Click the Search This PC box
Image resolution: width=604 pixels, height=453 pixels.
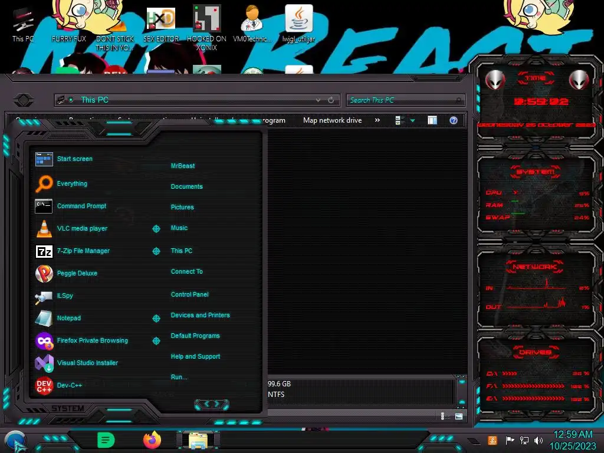tap(405, 100)
